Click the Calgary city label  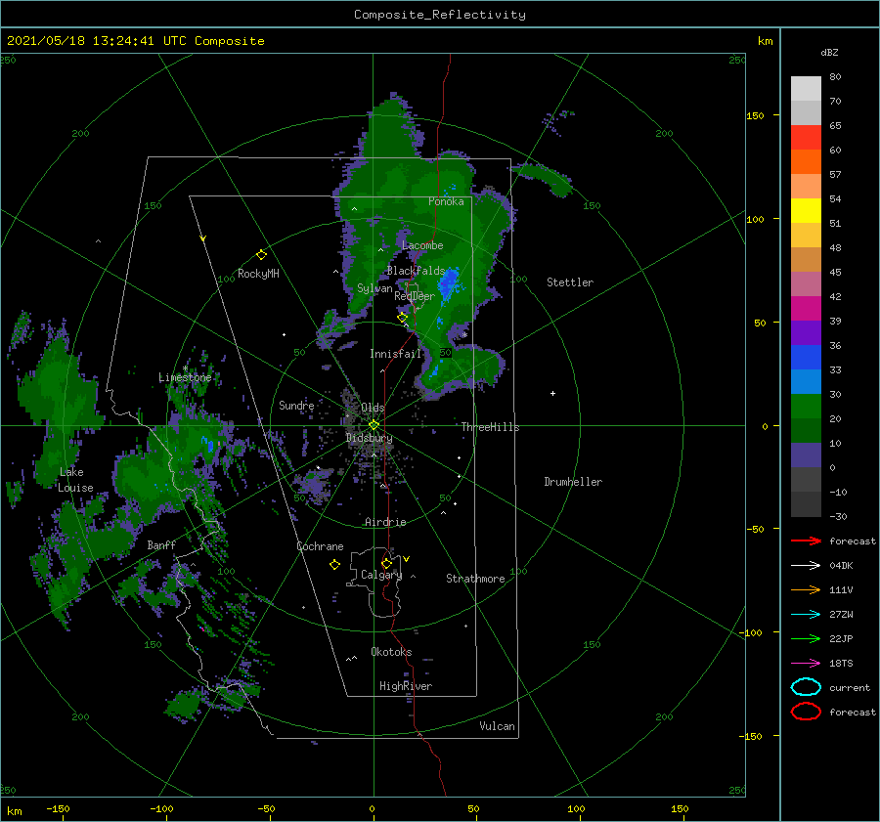pyautogui.click(x=381, y=575)
